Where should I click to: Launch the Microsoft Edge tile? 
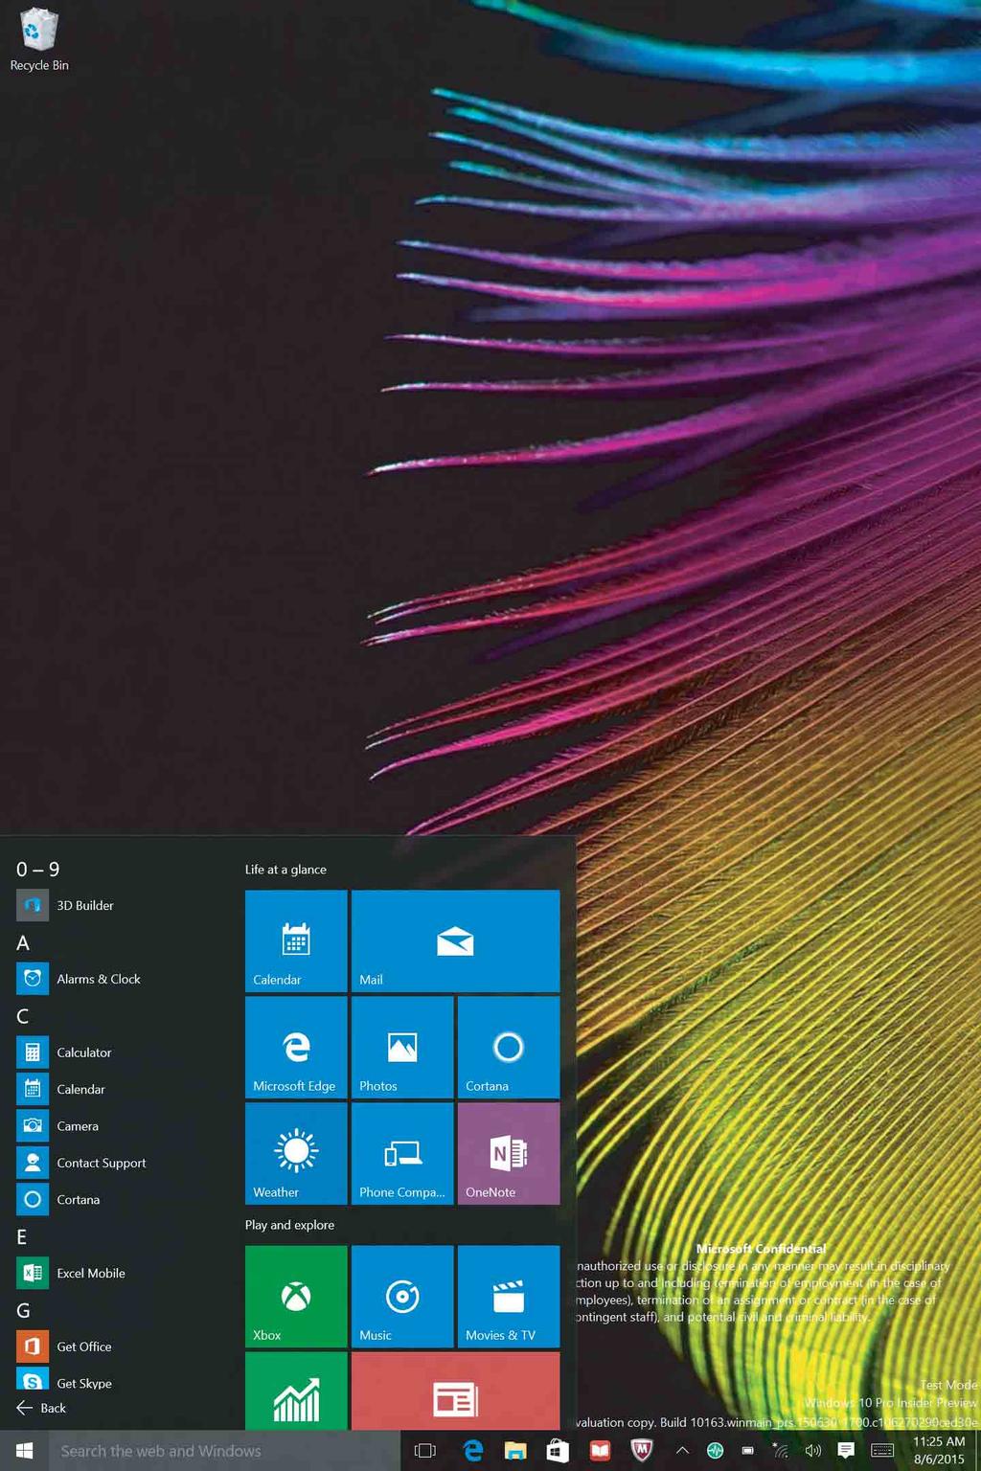[x=296, y=1048]
